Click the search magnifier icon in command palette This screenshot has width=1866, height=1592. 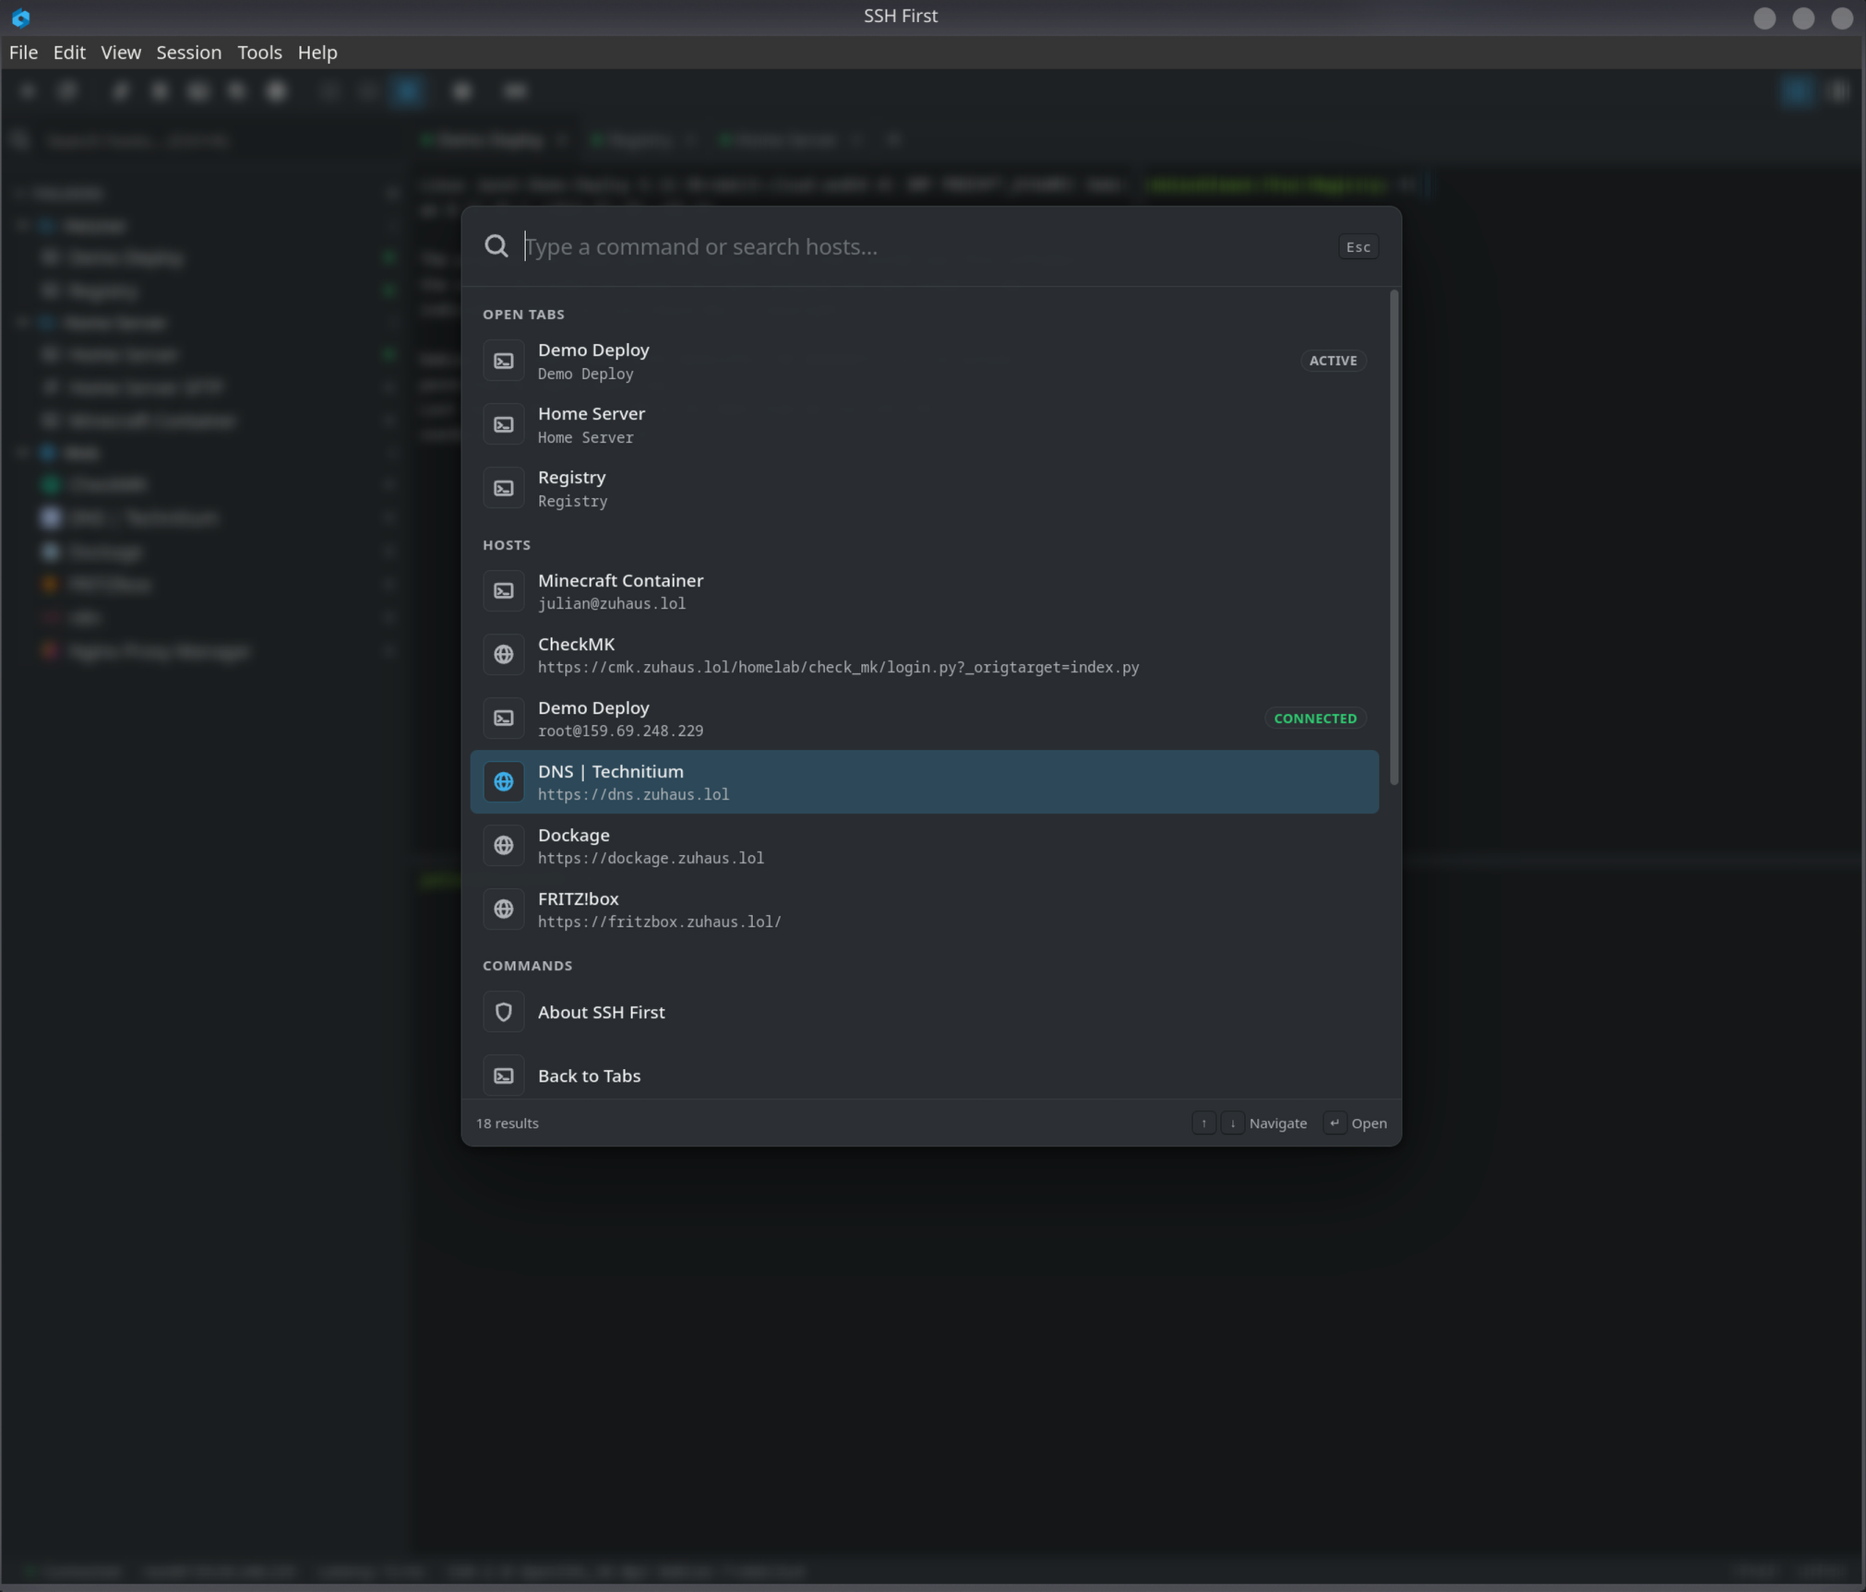496,246
